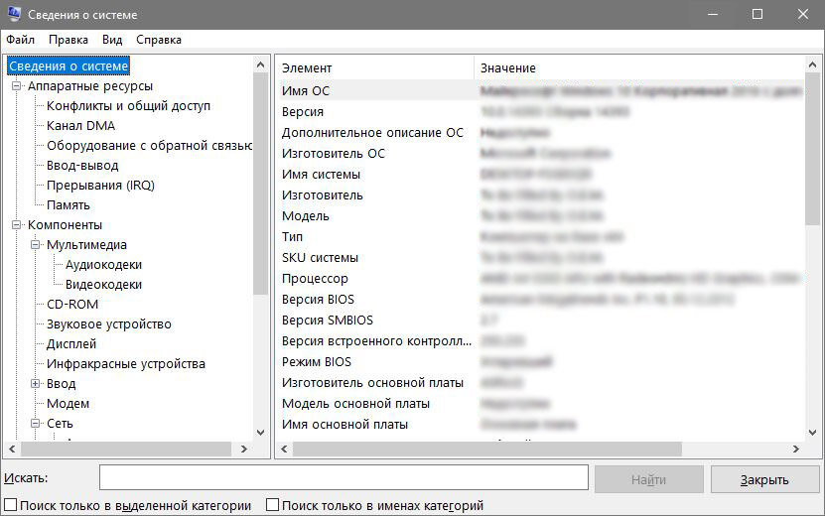Enable Поиск только в выделенной категории checkbox
Screen dimensions: 825x516
click(x=11, y=505)
